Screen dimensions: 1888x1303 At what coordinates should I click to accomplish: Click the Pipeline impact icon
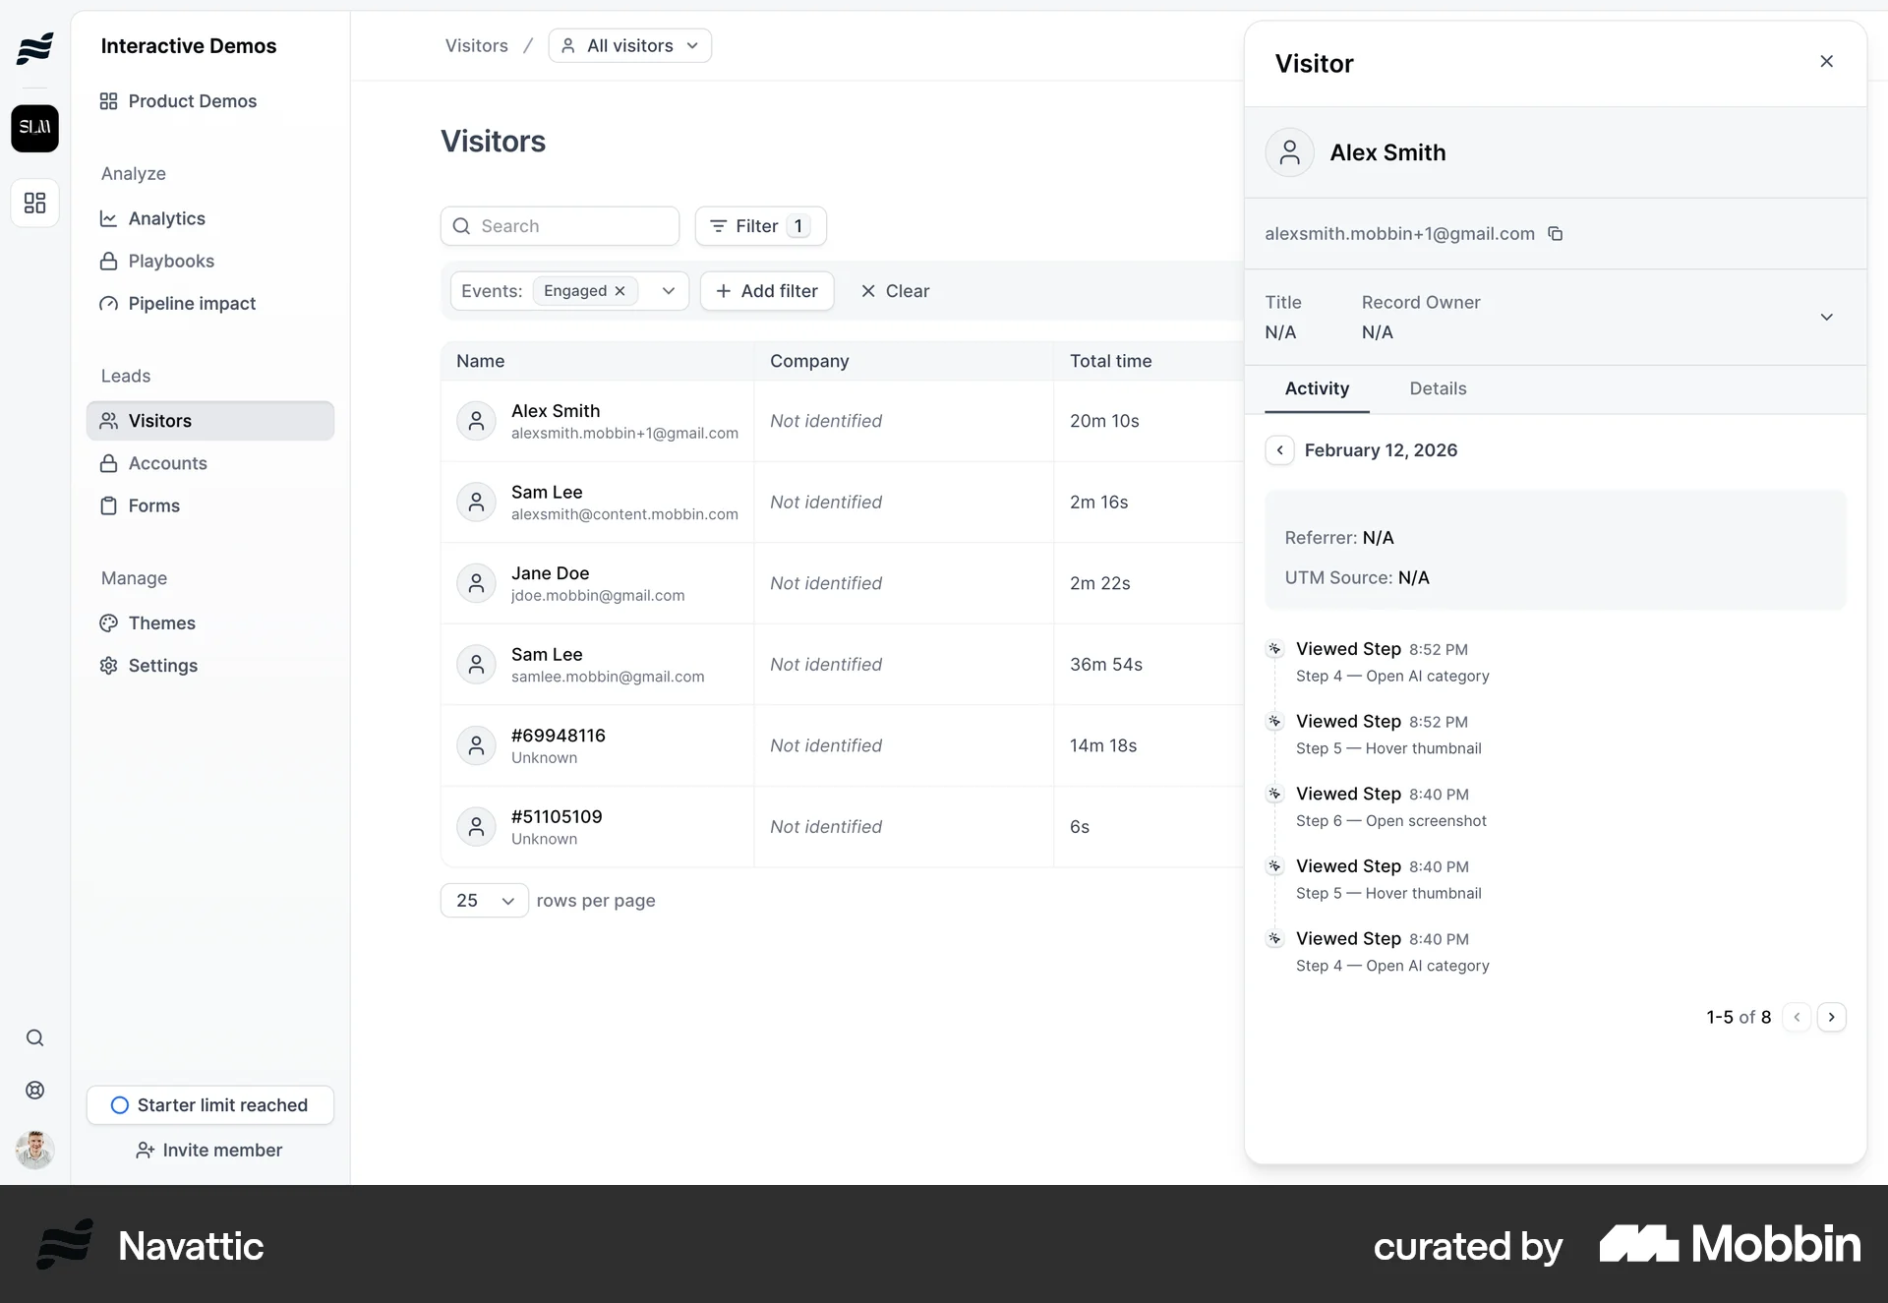[x=108, y=304]
